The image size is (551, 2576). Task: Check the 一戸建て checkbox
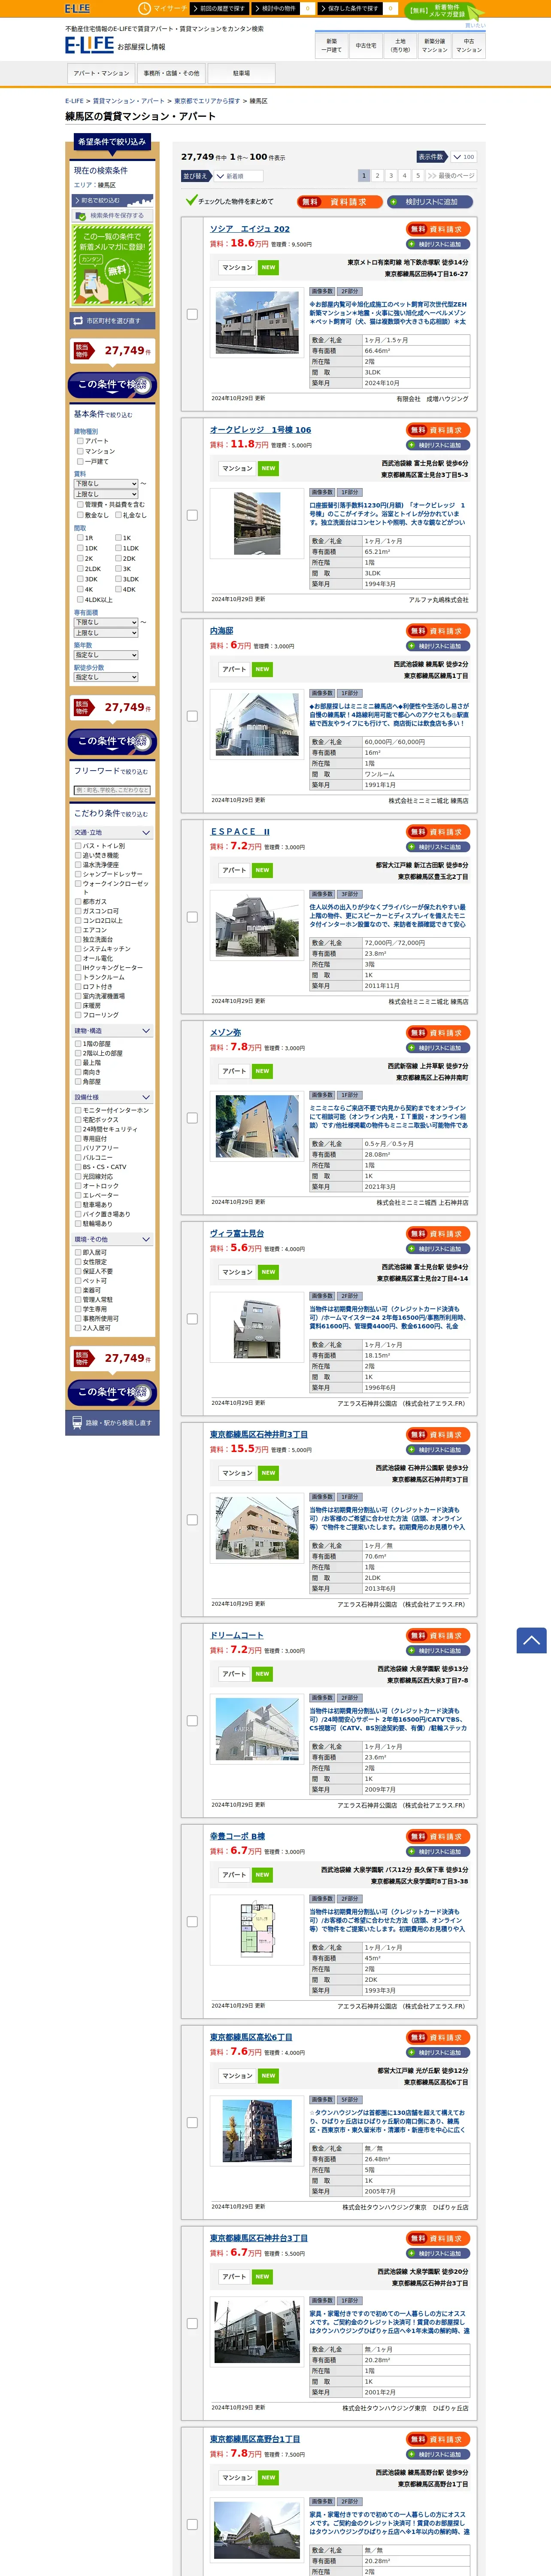click(80, 461)
